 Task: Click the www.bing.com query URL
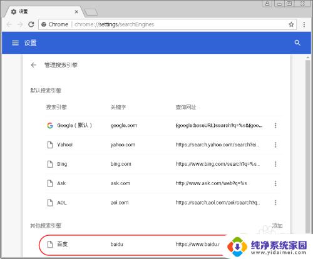tap(217, 164)
